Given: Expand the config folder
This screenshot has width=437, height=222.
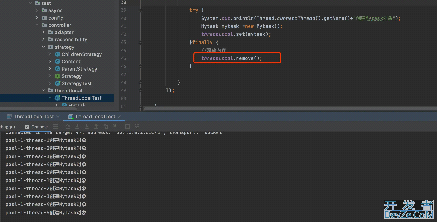Looking at the screenshot, I should 37,18.
